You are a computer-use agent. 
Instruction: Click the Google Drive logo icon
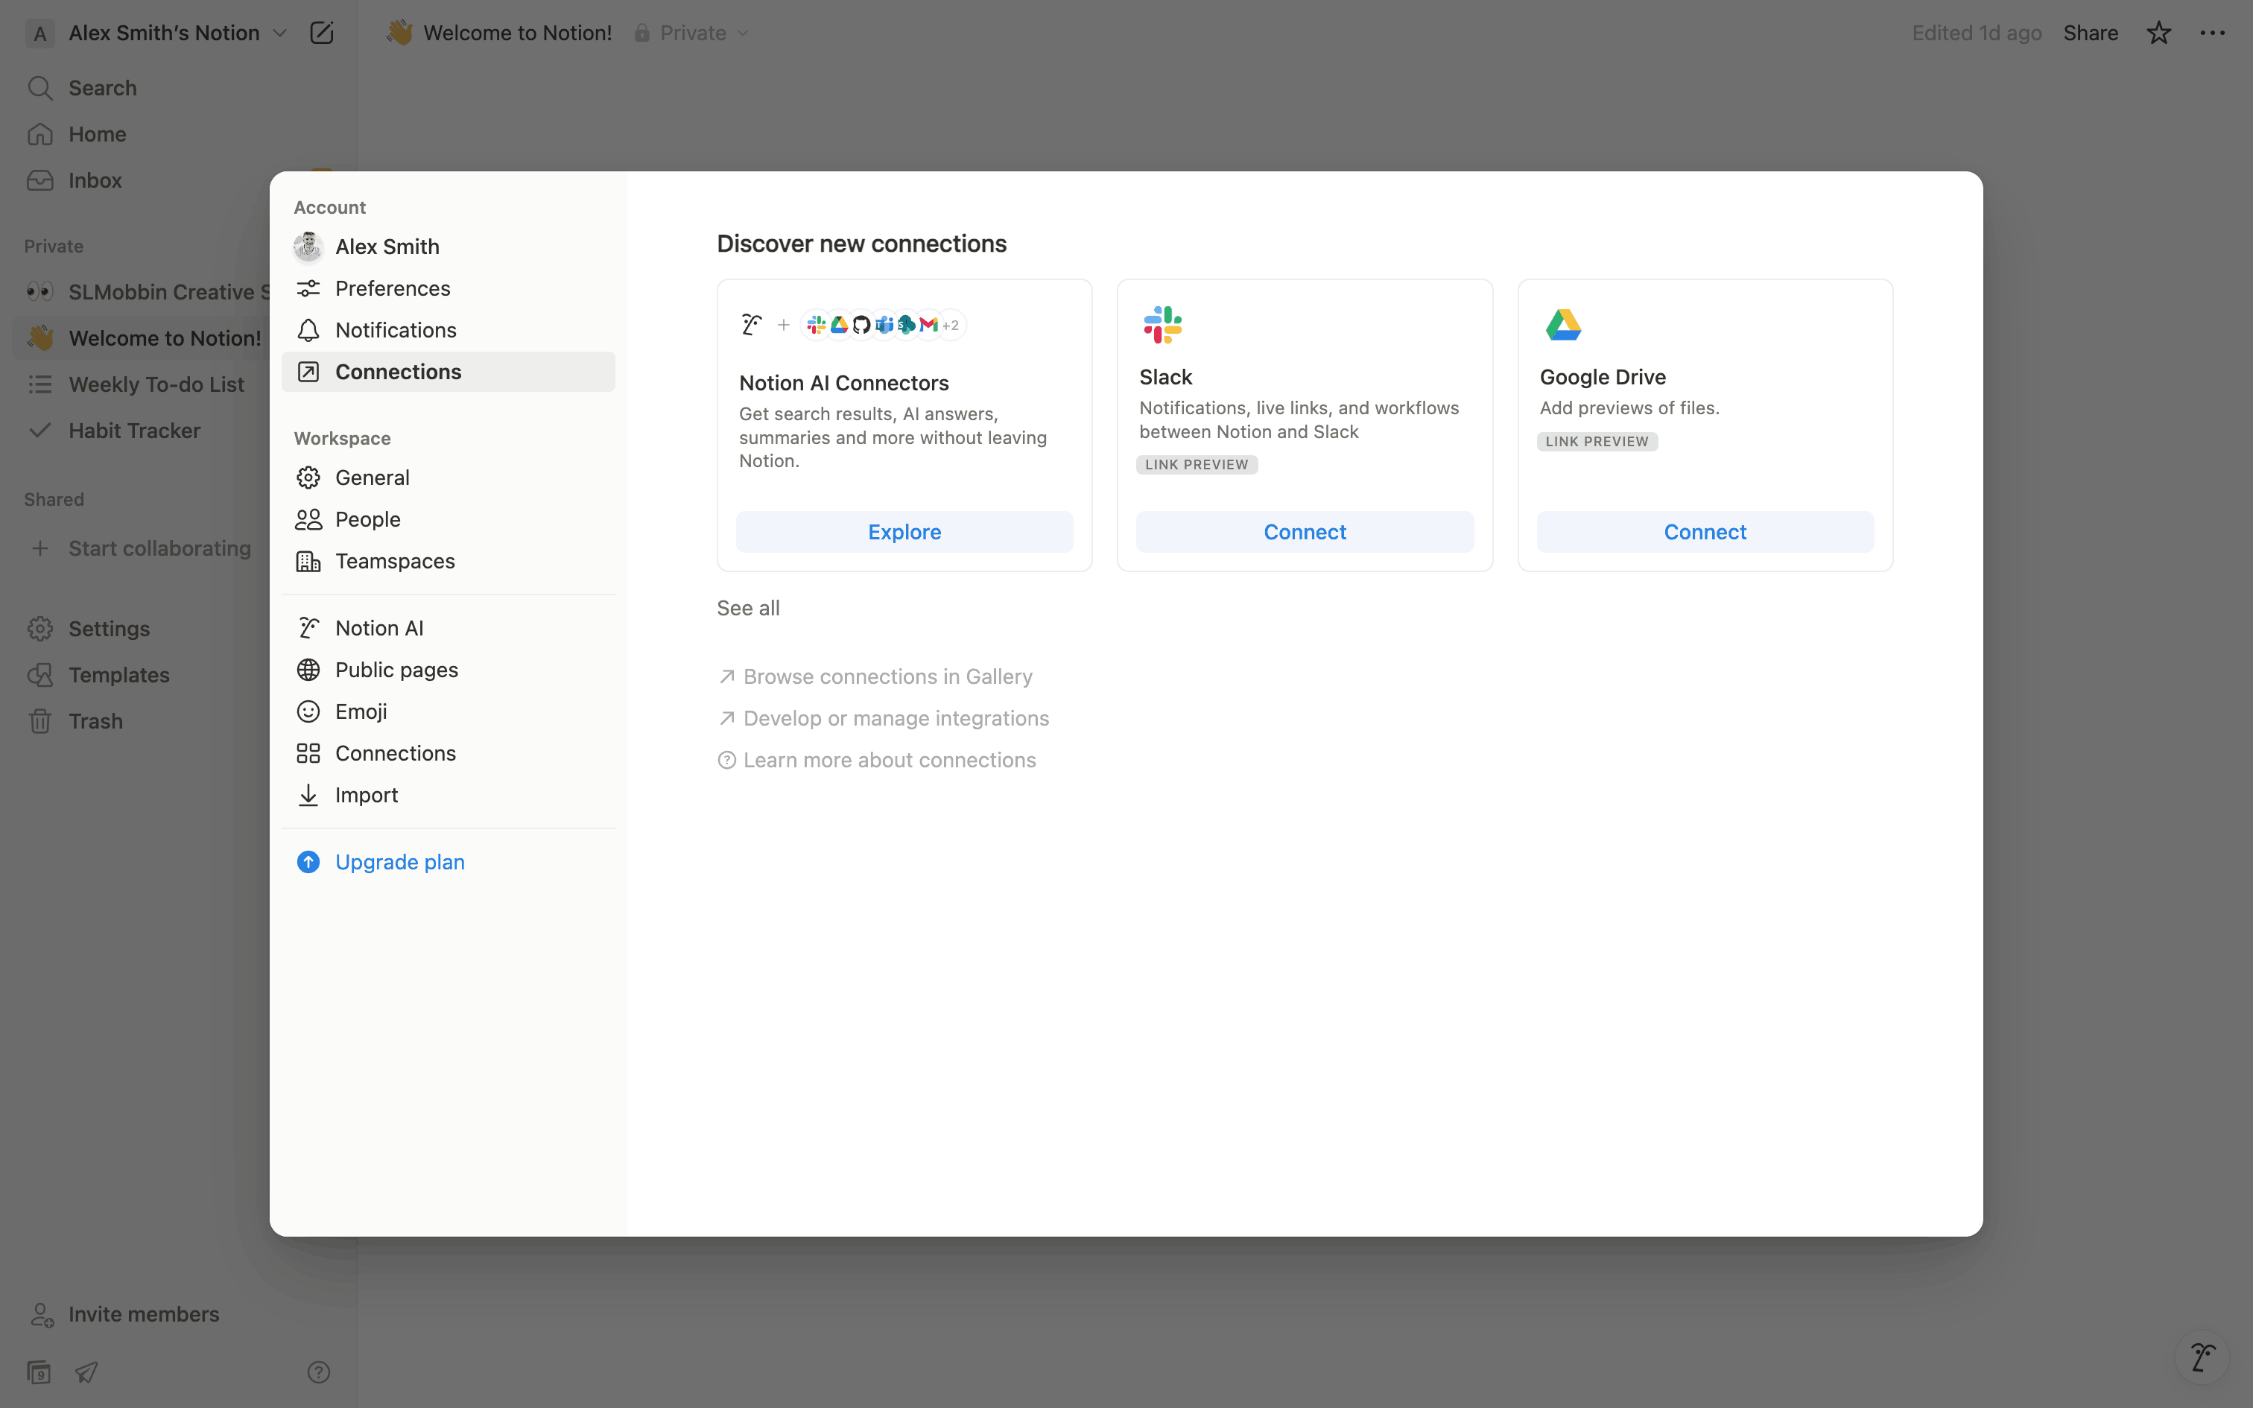(x=1563, y=325)
